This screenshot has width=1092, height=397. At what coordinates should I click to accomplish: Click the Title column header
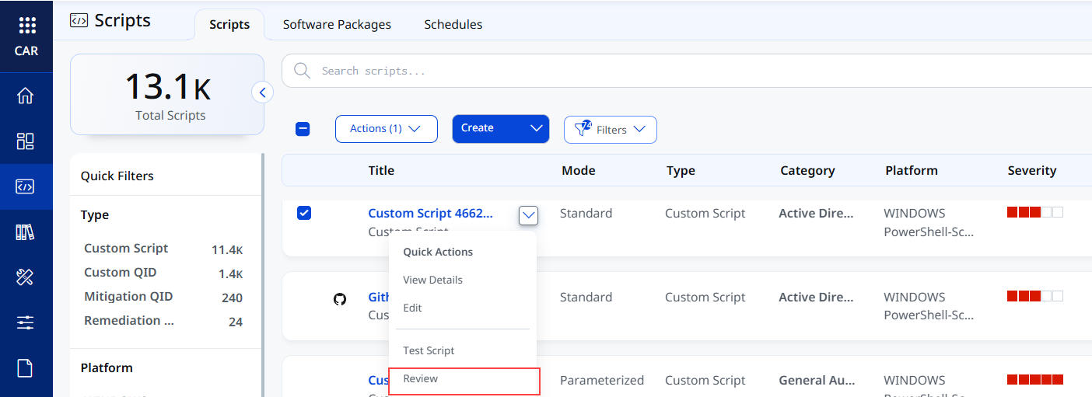coord(381,170)
